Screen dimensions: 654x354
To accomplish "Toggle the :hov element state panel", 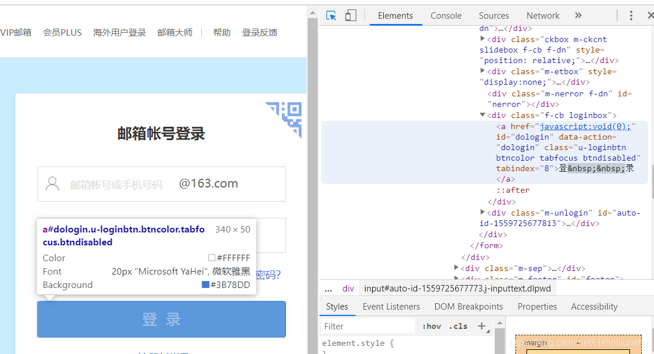I will (x=432, y=326).
